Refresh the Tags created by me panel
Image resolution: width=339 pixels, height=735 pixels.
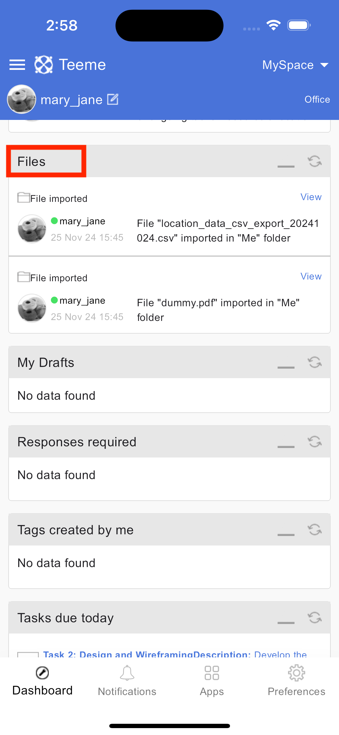(315, 530)
